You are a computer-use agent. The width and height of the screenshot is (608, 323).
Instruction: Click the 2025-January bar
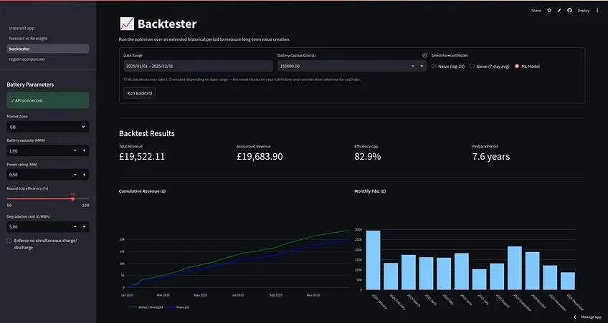pos(373,260)
